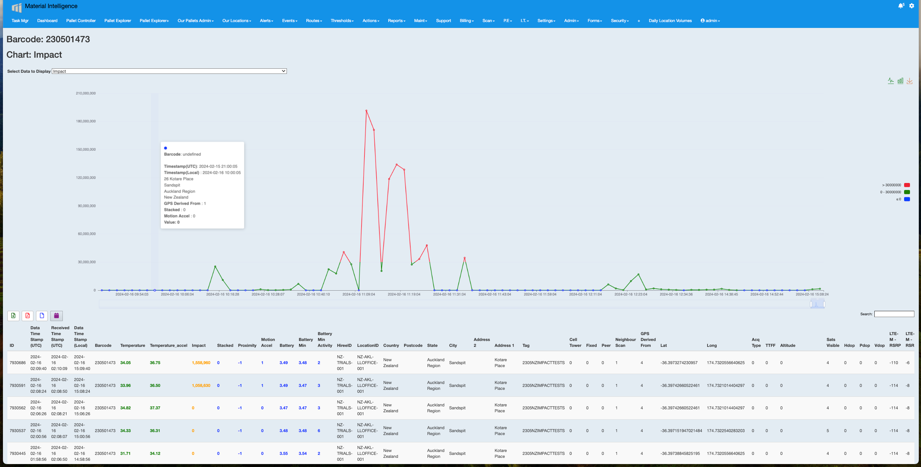The width and height of the screenshot is (921, 467).
Task: Click the Material Intelligence logo icon
Action: click(17, 7)
